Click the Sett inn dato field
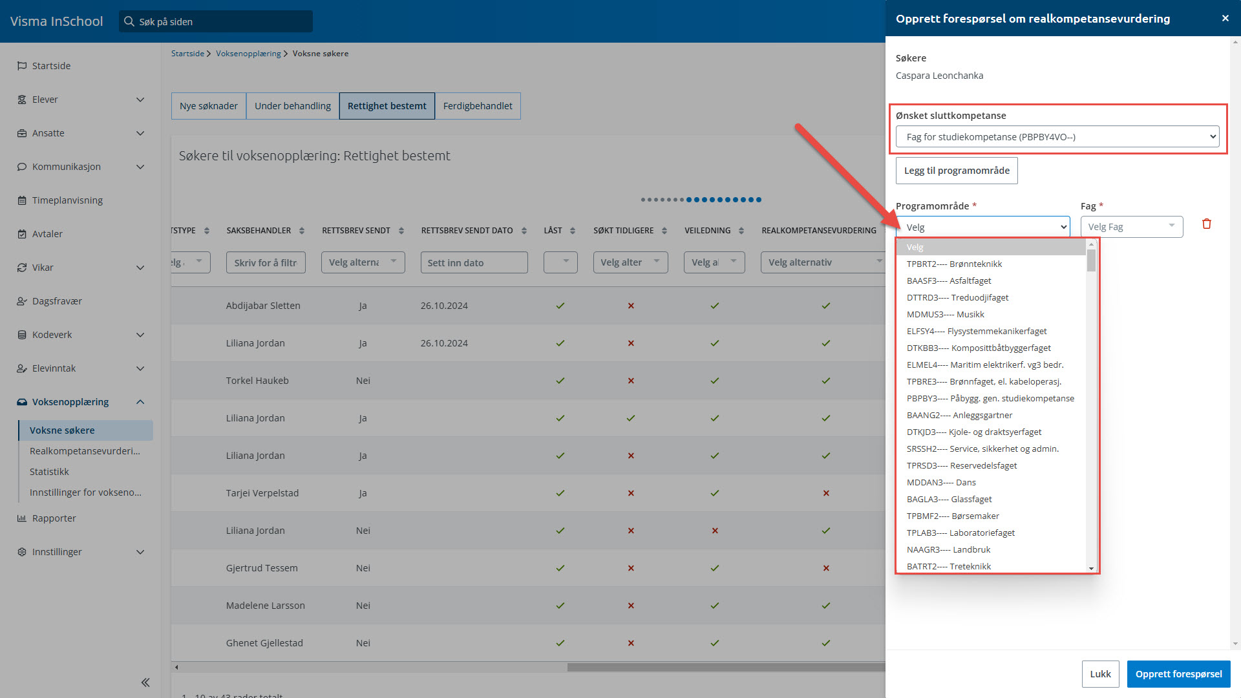The height and width of the screenshot is (698, 1241). pyautogui.click(x=474, y=262)
